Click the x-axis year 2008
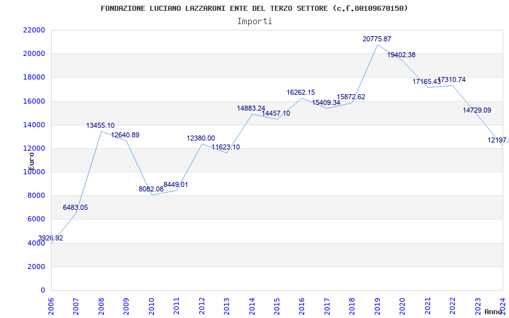The image size is (509, 318). click(x=101, y=306)
